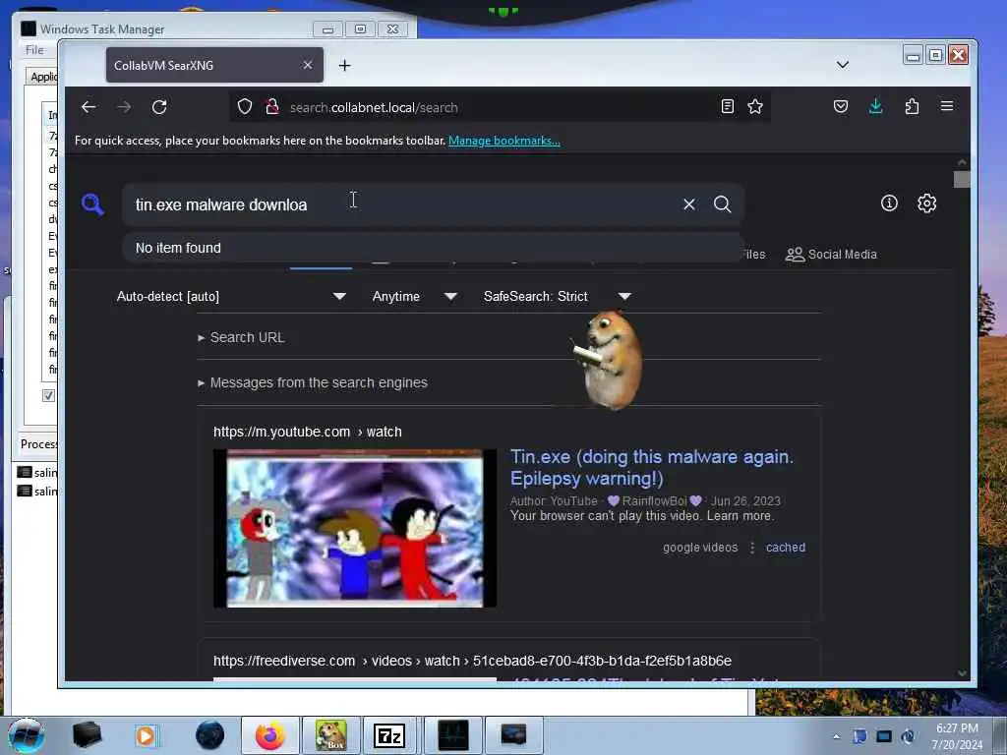Screen dimensions: 1007x755
Task: Show hidden tray icons arrow
Action: click(836, 736)
